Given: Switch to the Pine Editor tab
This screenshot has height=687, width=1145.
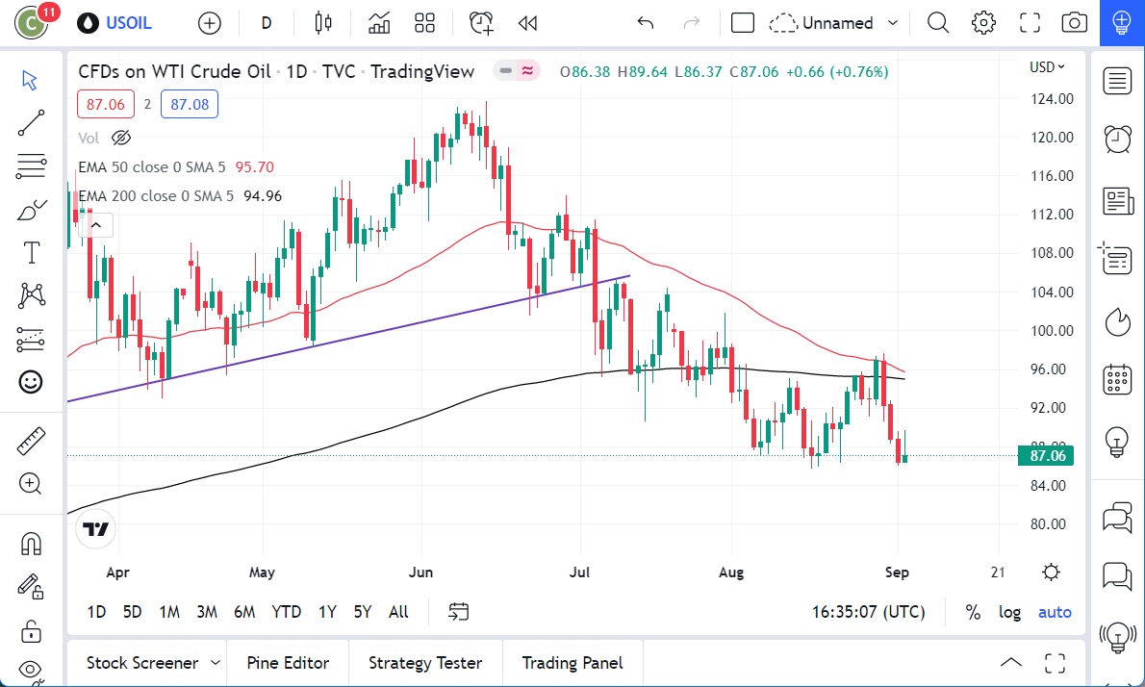Looking at the screenshot, I should click(288, 662).
